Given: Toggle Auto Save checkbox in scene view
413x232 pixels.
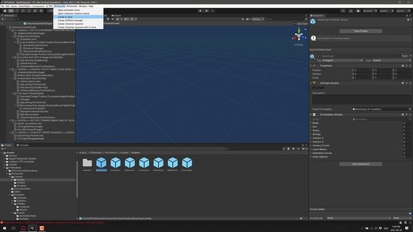Looking at the screenshot, I should coord(295,23).
